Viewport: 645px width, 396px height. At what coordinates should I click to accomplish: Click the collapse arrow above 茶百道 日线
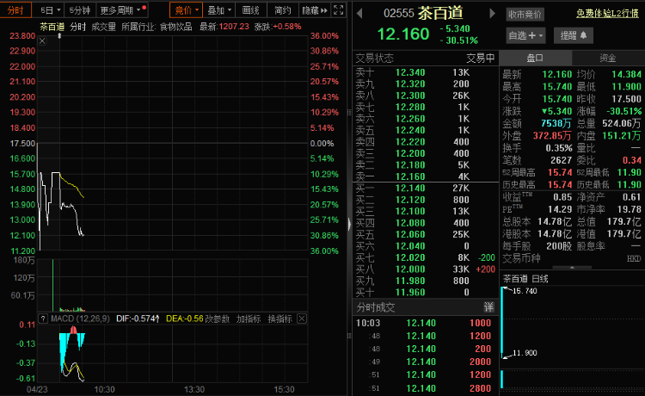click(x=572, y=268)
